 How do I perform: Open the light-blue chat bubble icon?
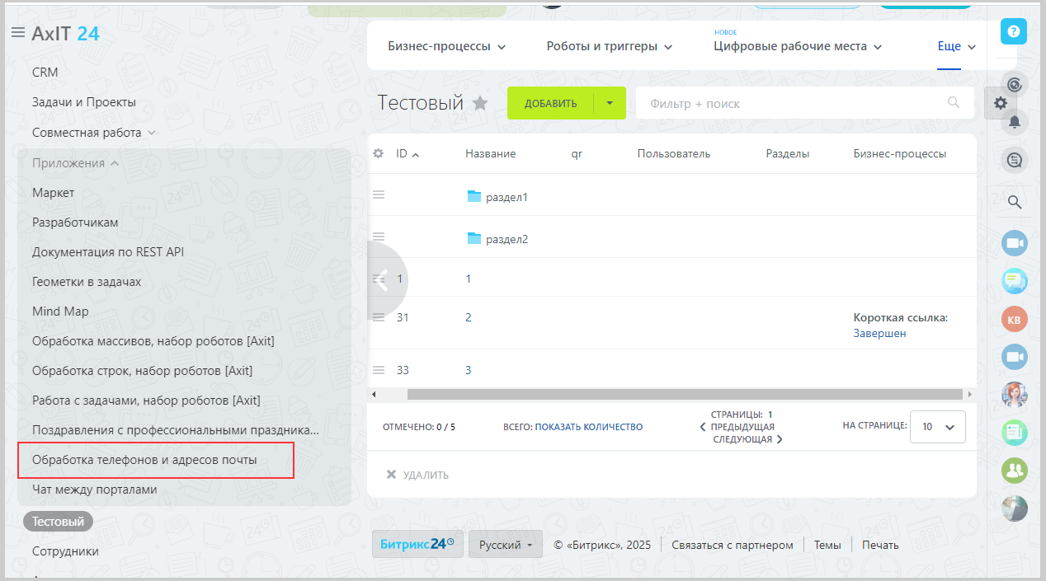pos(1015,281)
